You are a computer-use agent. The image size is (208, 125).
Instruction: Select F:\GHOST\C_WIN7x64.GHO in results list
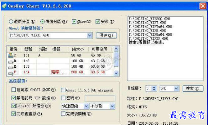150,27
